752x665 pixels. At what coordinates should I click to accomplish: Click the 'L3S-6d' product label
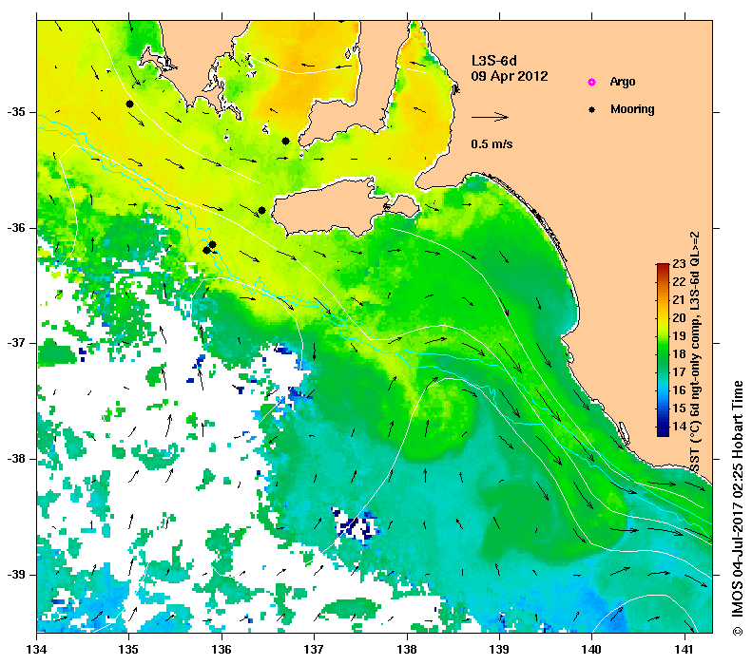[494, 61]
